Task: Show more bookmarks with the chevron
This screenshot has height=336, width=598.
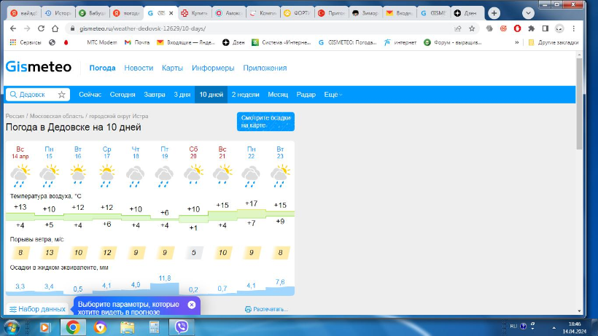Action: 517,42
